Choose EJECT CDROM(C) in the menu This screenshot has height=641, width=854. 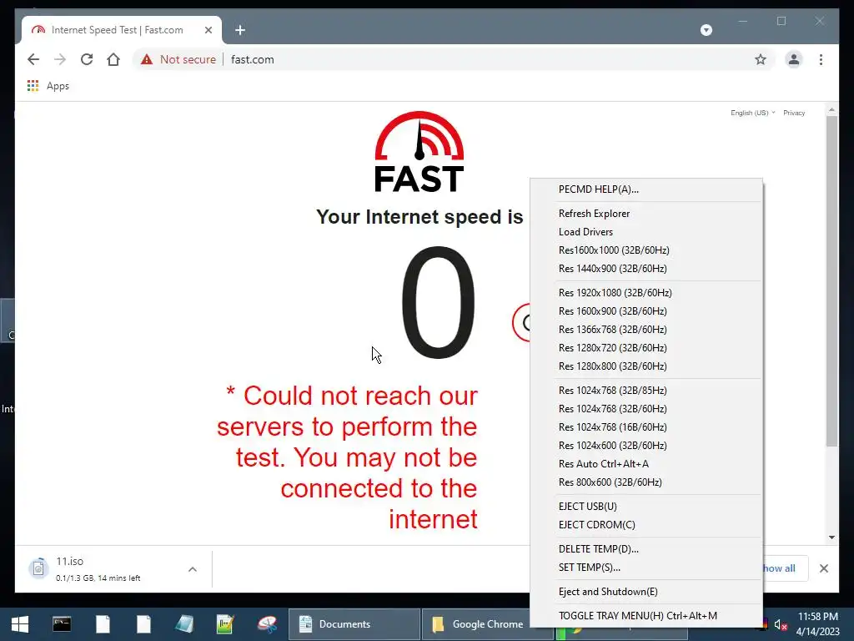click(x=646, y=525)
